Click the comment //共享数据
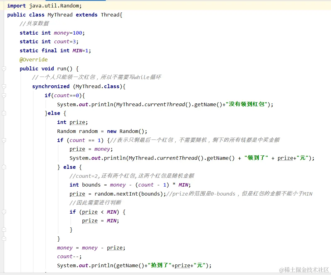The height and width of the screenshot is (275, 331). 34,24
